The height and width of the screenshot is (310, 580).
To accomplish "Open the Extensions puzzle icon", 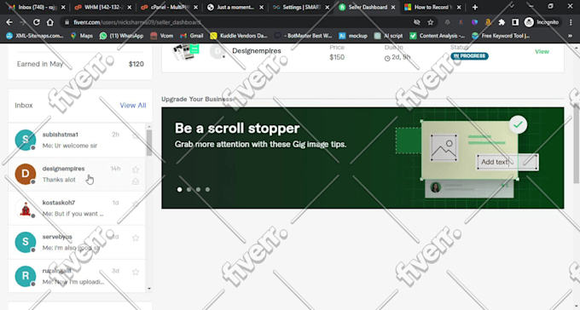I will (x=502, y=22).
